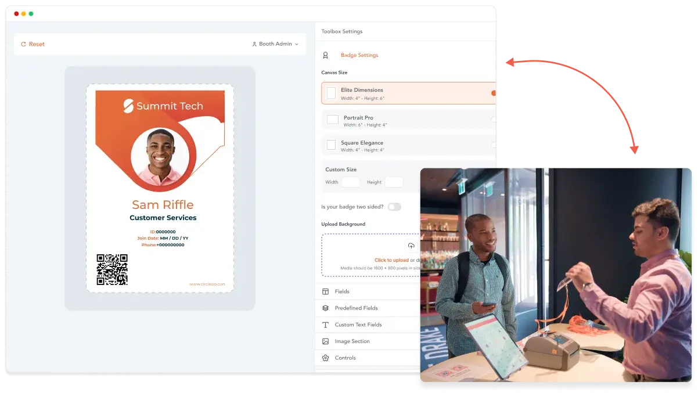Image resolution: width=698 pixels, height=393 pixels.
Task: Expand the Fields section
Action: click(x=342, y=291)
